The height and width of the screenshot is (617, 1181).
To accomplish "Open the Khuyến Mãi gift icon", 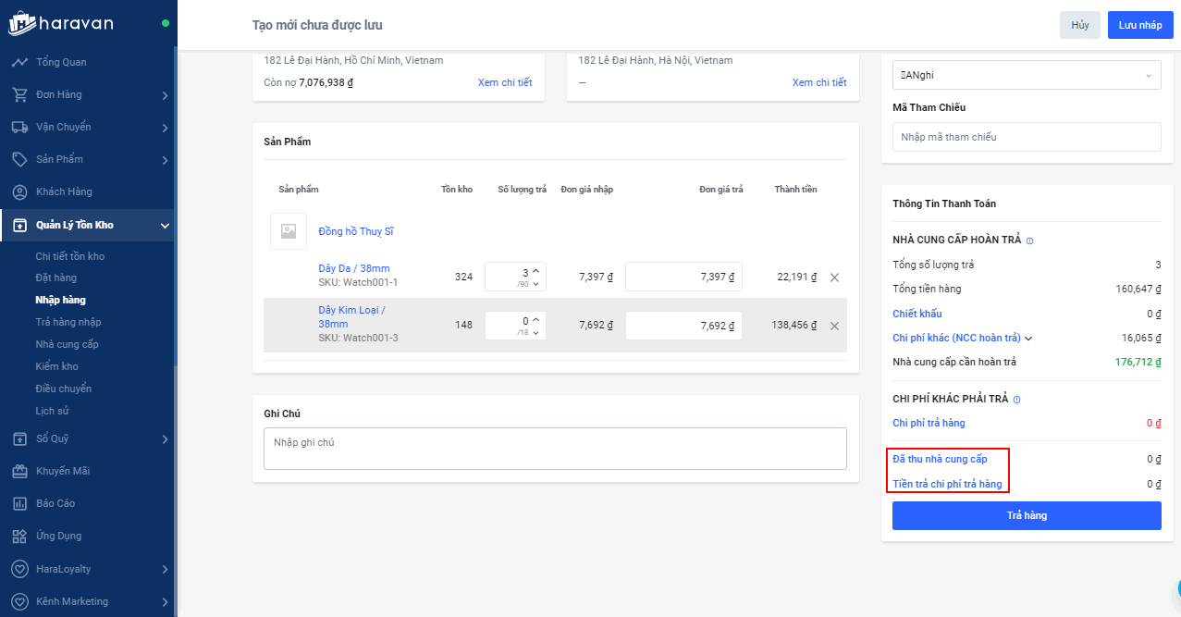I will click(19, 471).
